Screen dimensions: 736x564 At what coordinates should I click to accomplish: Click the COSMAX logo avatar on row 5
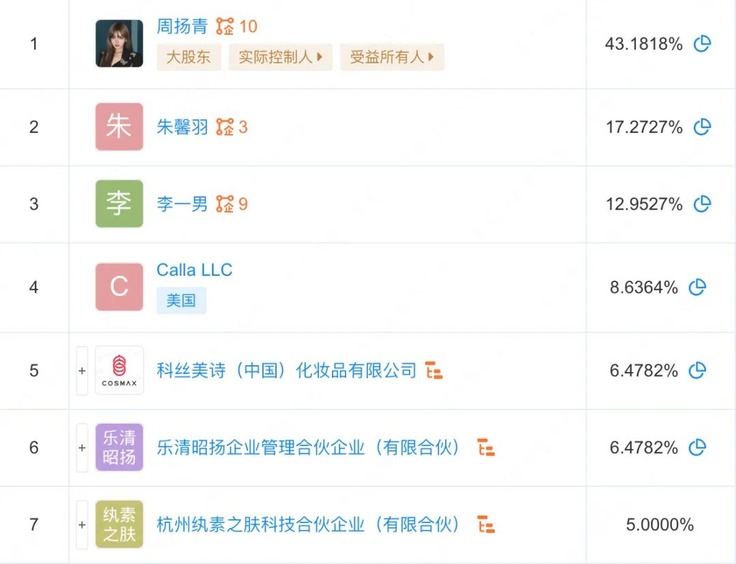click(x=119, y=371)
